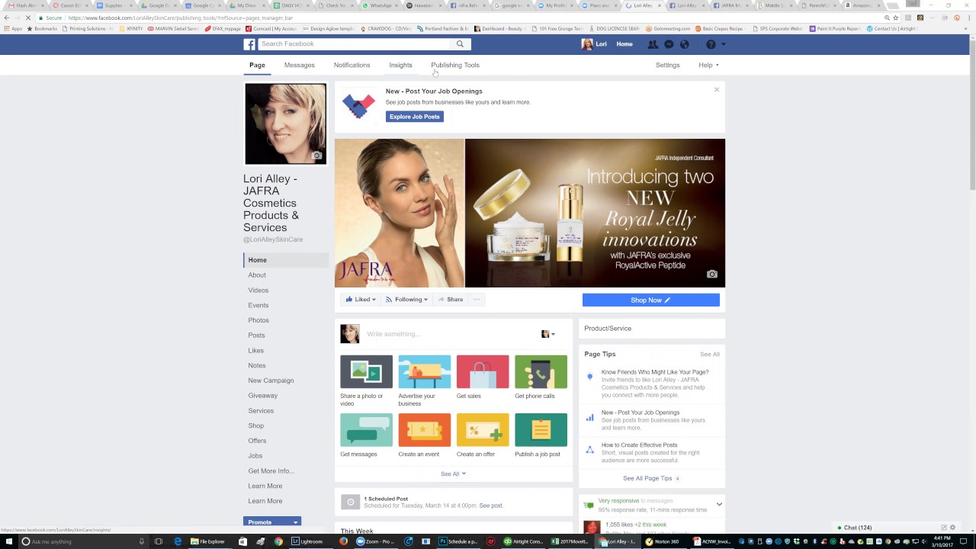Expand the Promote dropdown arrow
Image resolution: width=976 pixels, height=549 pixels.
click(295, 522)
